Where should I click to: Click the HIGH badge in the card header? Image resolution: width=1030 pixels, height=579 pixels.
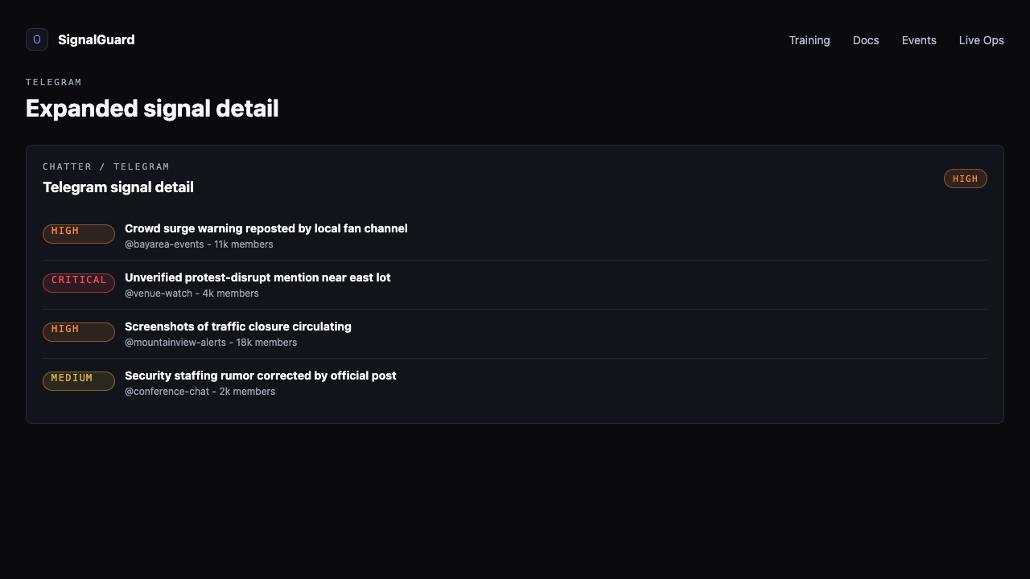(x=966, y=179)
